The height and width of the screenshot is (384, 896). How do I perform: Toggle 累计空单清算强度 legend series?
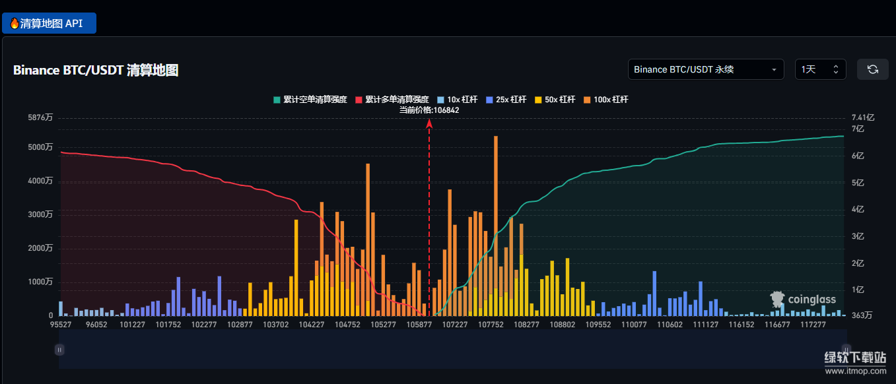(310, 100)
